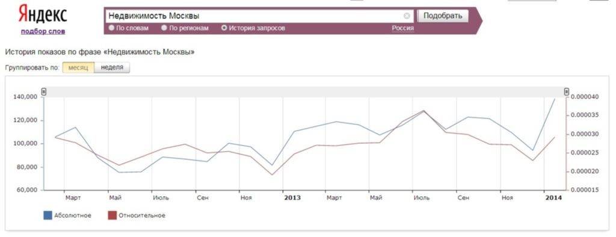The height and width of the screenshot is (237, 616).
Task: Click the blue Абсолютное legend square
Action: tap(48, 215)
